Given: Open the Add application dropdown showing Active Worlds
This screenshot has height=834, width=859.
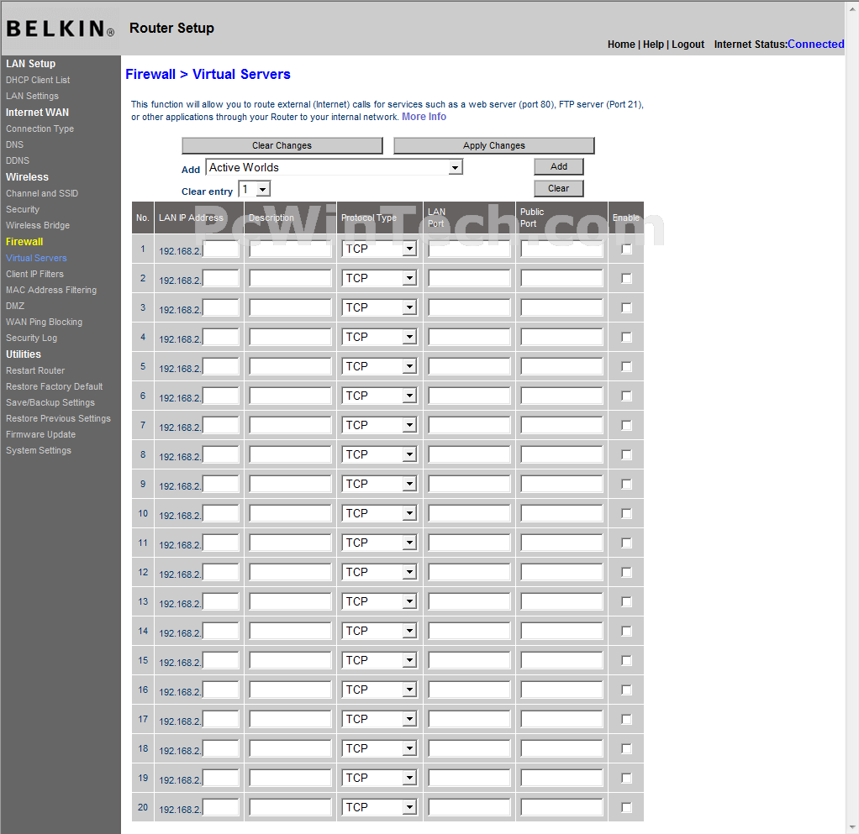Looking at the screenshot, I should point(335,167).
